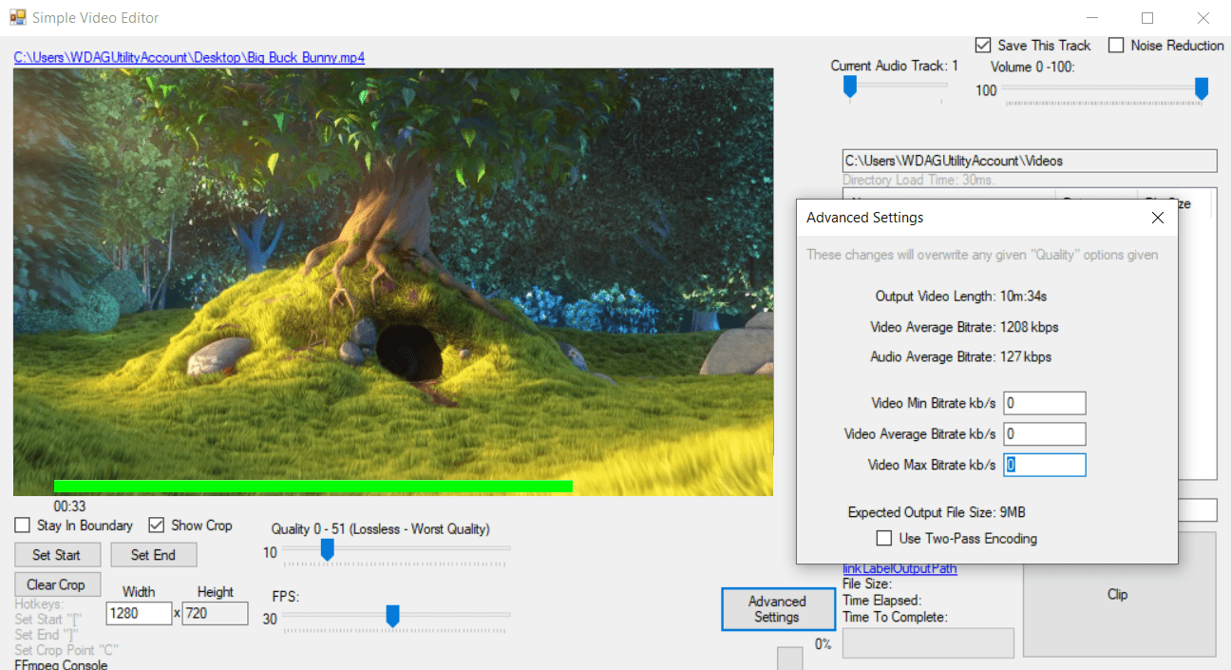Screen dimensions: 1231x670
Task: Maximize the Simple Video Editor window
Action: click(x=1147, y=18)
